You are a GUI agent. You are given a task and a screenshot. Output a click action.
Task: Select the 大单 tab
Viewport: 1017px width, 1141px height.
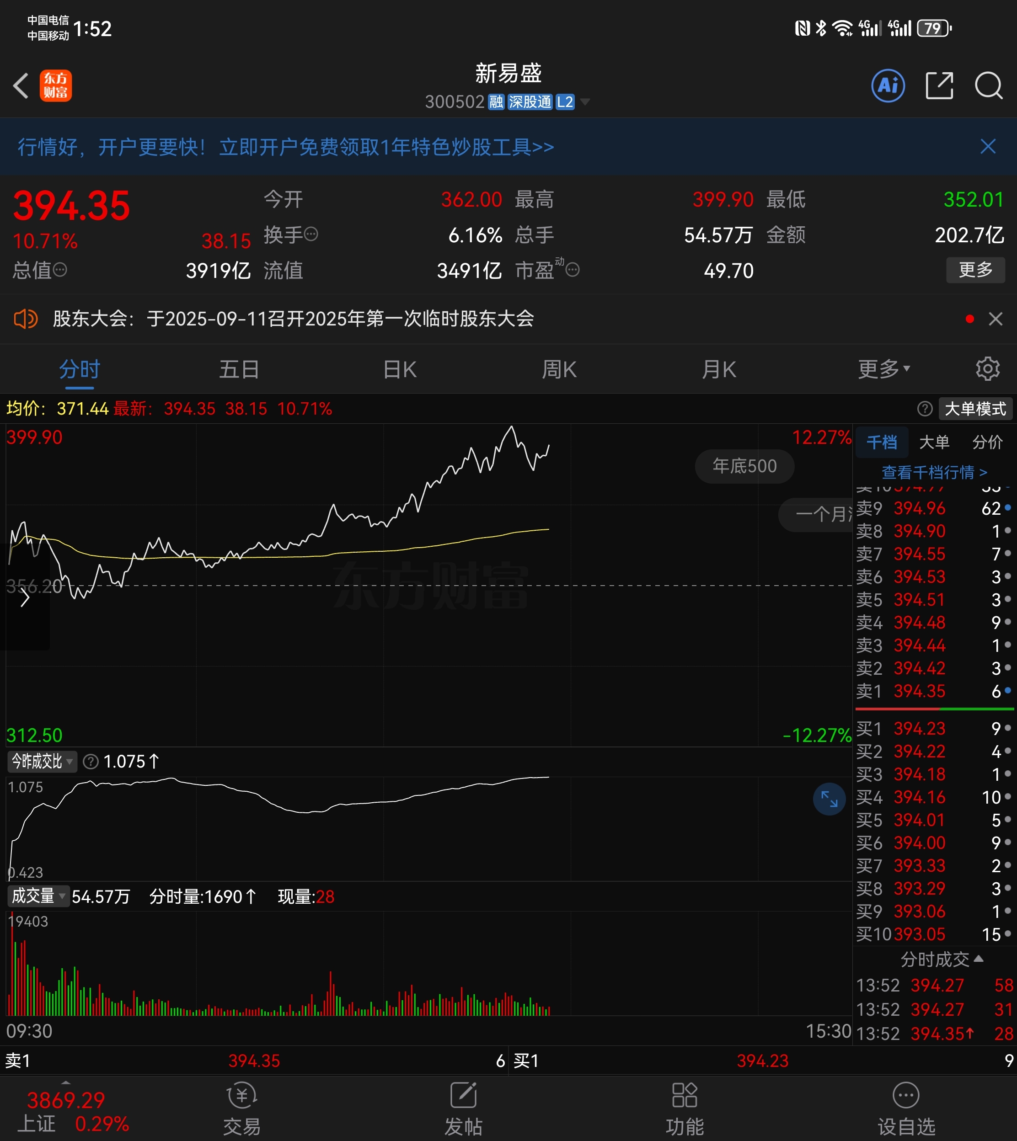[934, 443]
